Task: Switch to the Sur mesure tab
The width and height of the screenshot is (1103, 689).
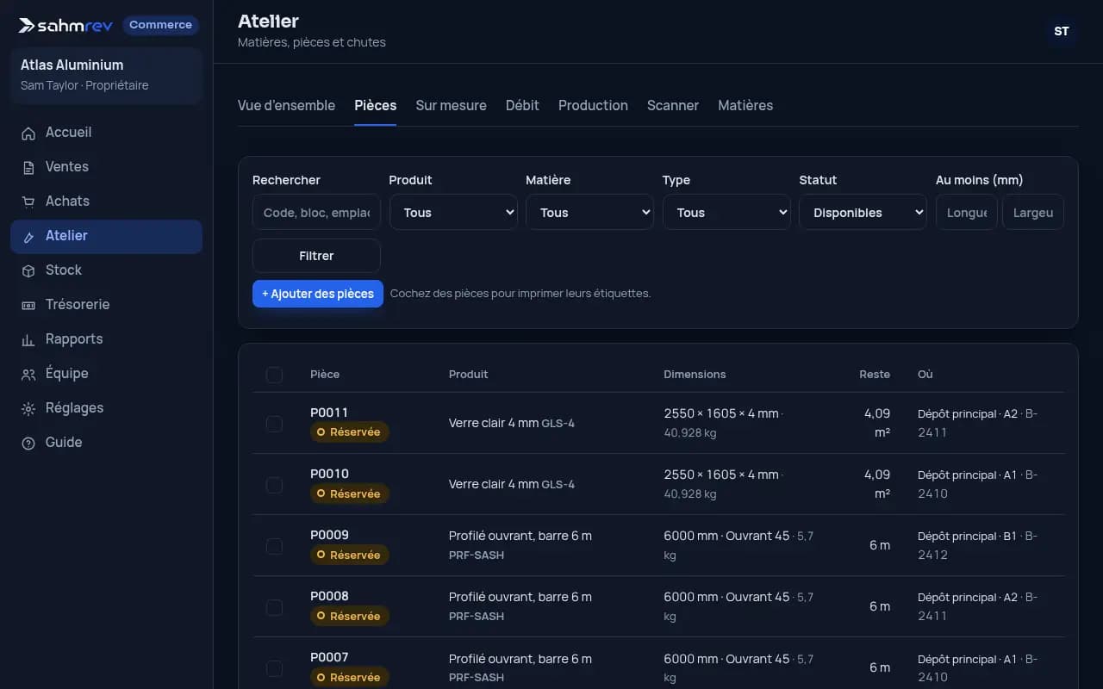Action: coord(451,105)
